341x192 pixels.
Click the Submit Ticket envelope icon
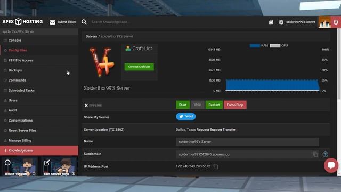pos(52,22)
